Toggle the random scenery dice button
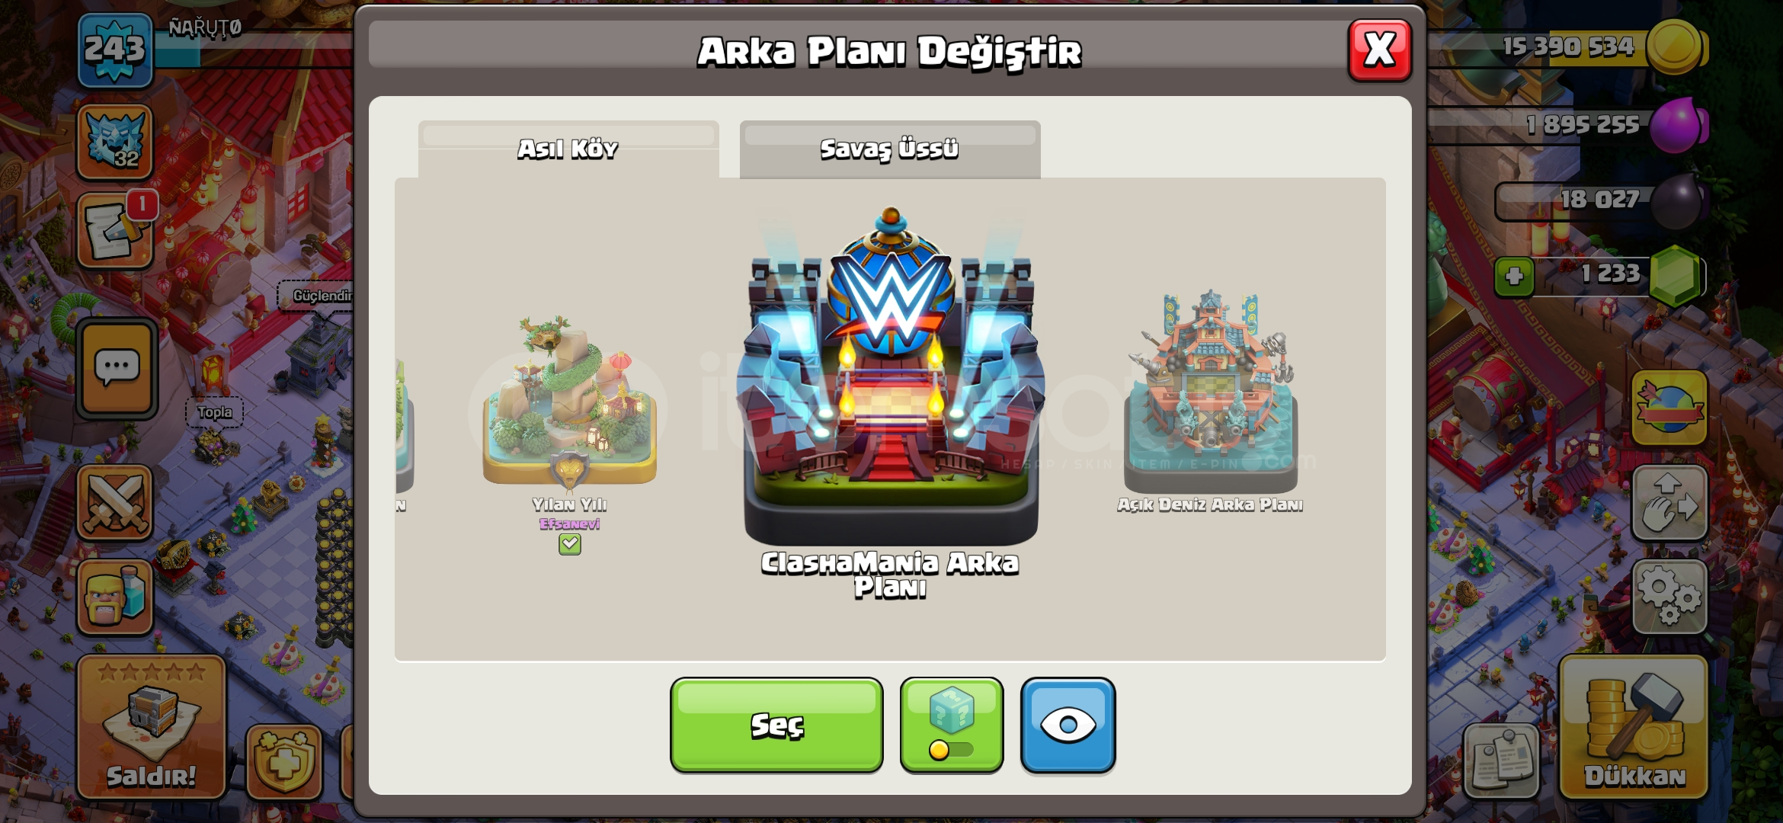This screenshot has width=1783, height=823. [951, 725]
